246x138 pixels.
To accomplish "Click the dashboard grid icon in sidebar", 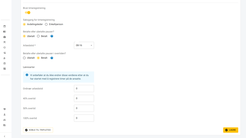I will (4, 69).
